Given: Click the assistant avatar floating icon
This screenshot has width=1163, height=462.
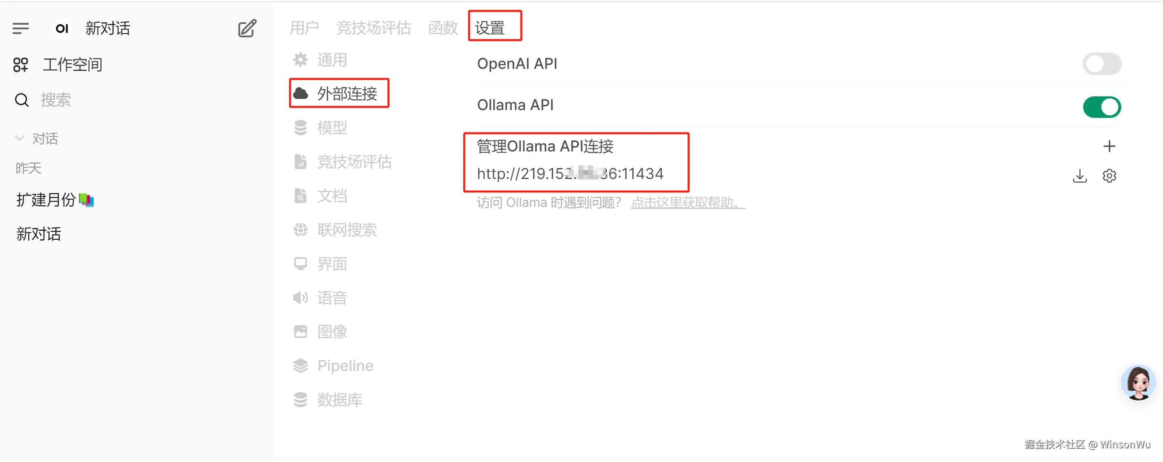Looking at the screenshot, I should (1137, 382).
